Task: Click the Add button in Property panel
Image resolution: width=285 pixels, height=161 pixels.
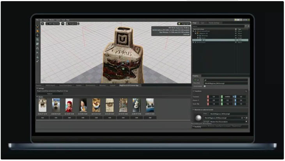Action: point(196,80)
